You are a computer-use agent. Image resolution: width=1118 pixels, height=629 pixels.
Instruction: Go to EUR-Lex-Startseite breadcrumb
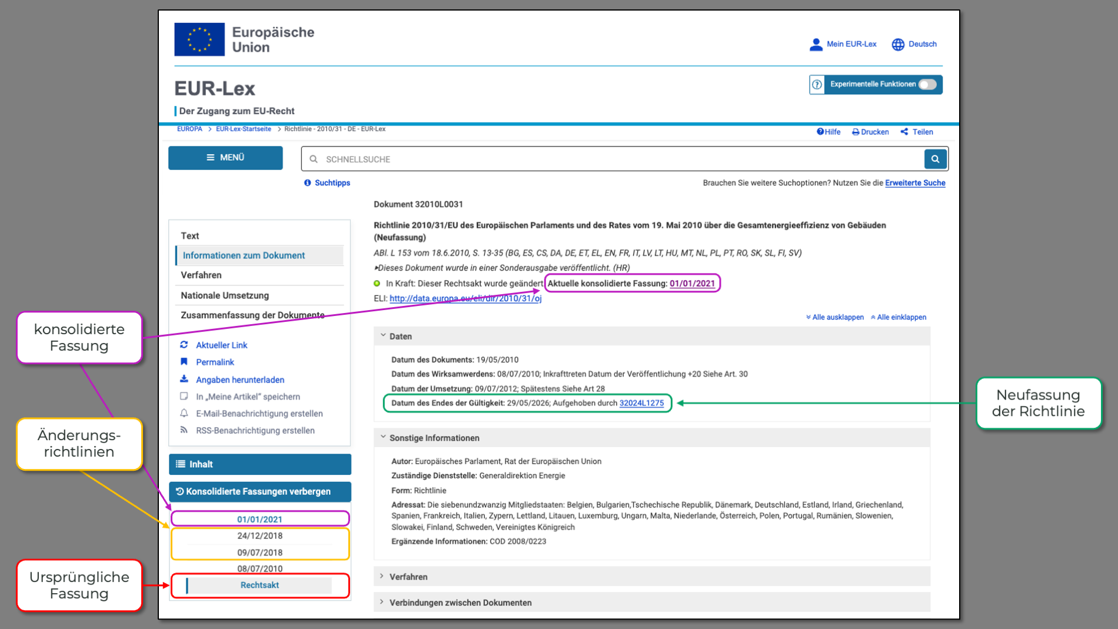(244, 129)
